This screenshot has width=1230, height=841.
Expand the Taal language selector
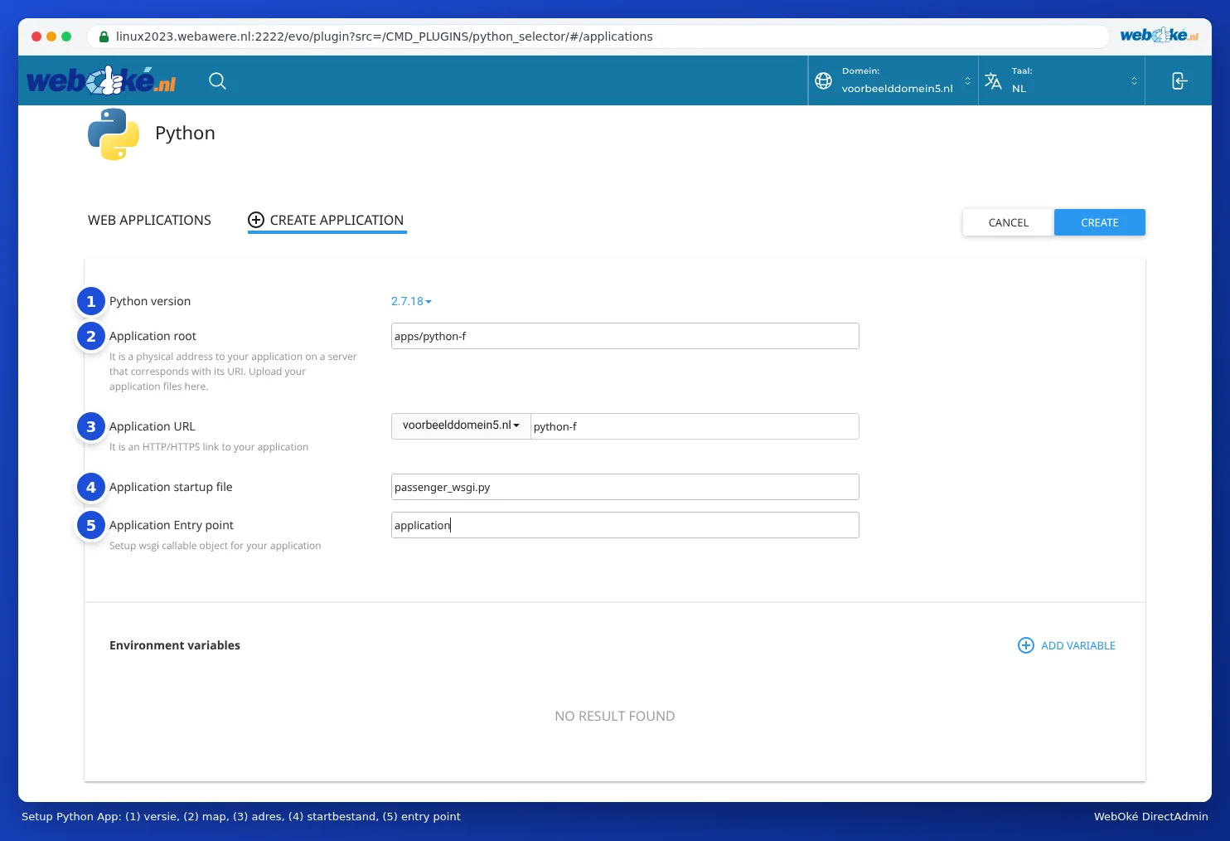1062,80
